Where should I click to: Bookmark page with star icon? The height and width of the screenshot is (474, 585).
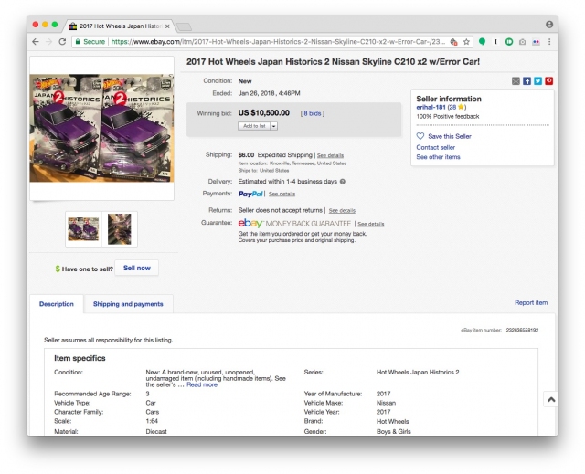pos(466,42)
